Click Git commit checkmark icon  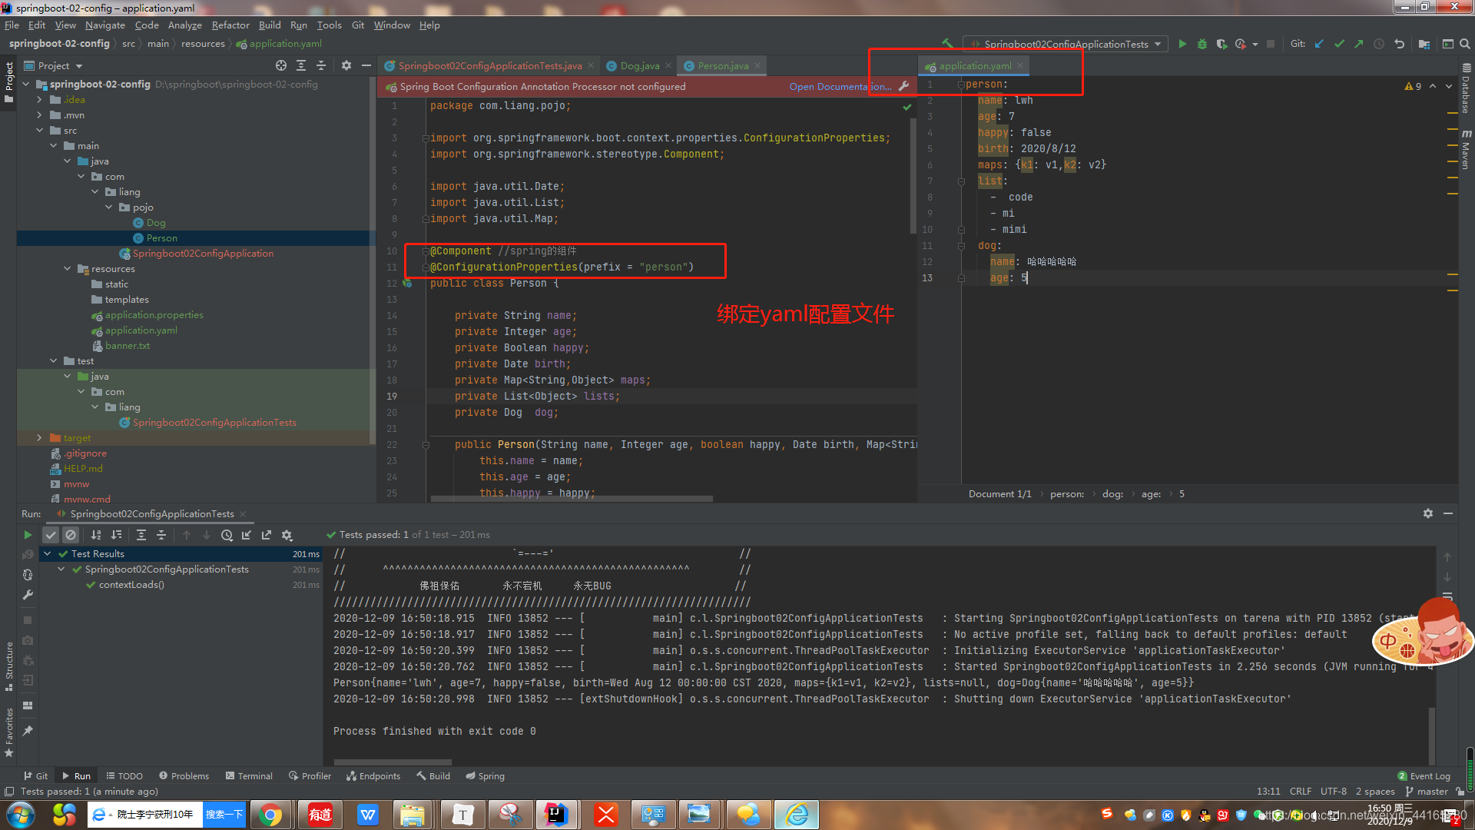pos(1339,44)
